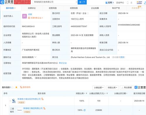146x115 pixels.
Task: Click the orange alert icon near 股东信息
Action: tap(16, 87)
